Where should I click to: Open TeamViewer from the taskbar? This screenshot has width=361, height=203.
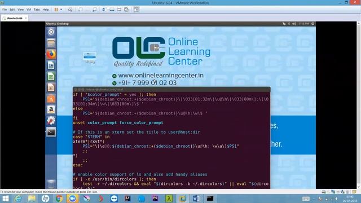114,198
